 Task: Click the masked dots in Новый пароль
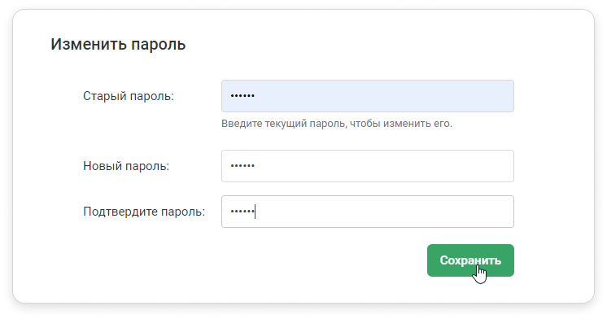pos(242,166)
